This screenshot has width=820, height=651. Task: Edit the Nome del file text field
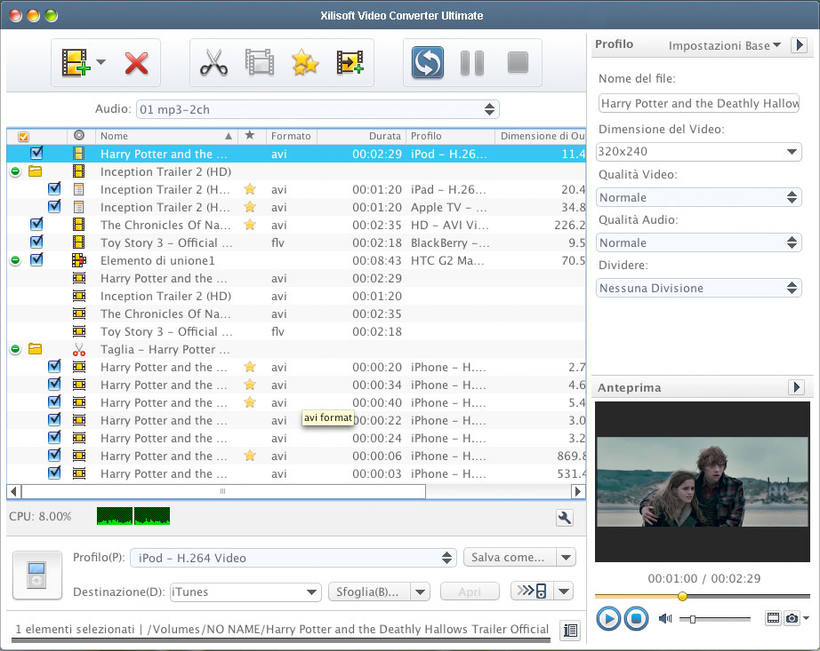[x=699, y=103]
